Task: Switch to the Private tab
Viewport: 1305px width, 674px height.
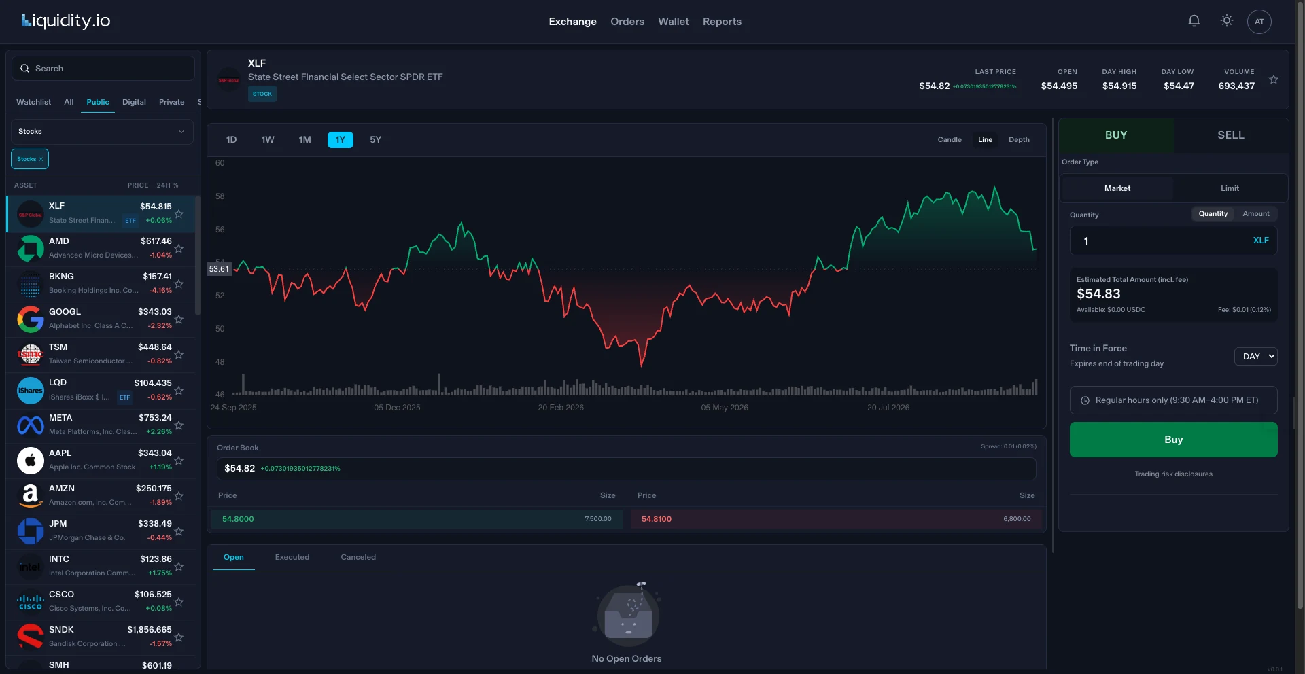Action: (x=171, y=102)
